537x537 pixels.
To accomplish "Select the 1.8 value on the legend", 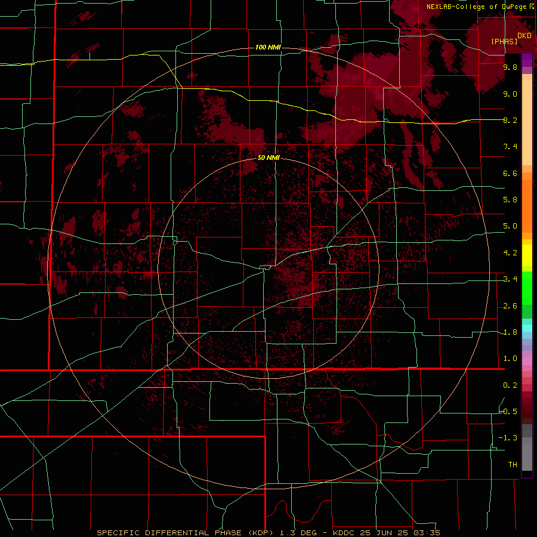I will pyautogui.click(x=510, y=332).
